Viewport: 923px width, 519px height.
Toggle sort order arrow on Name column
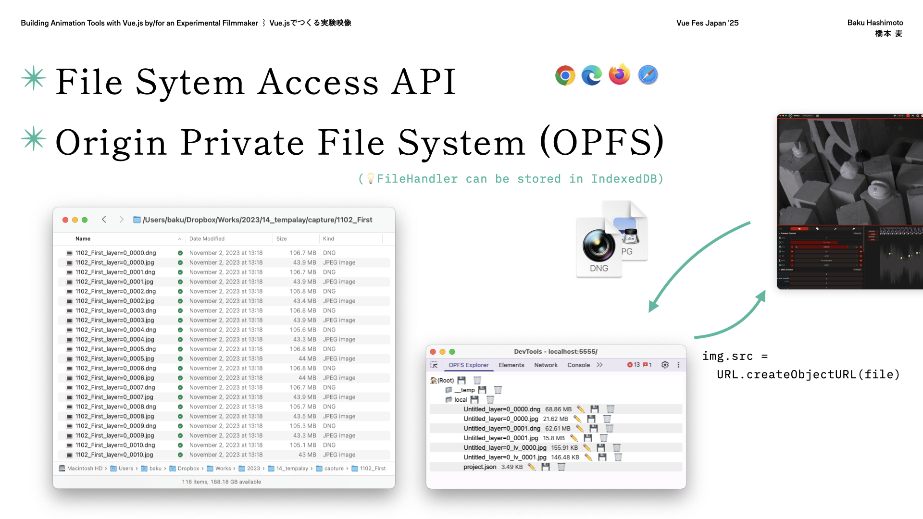179,239
